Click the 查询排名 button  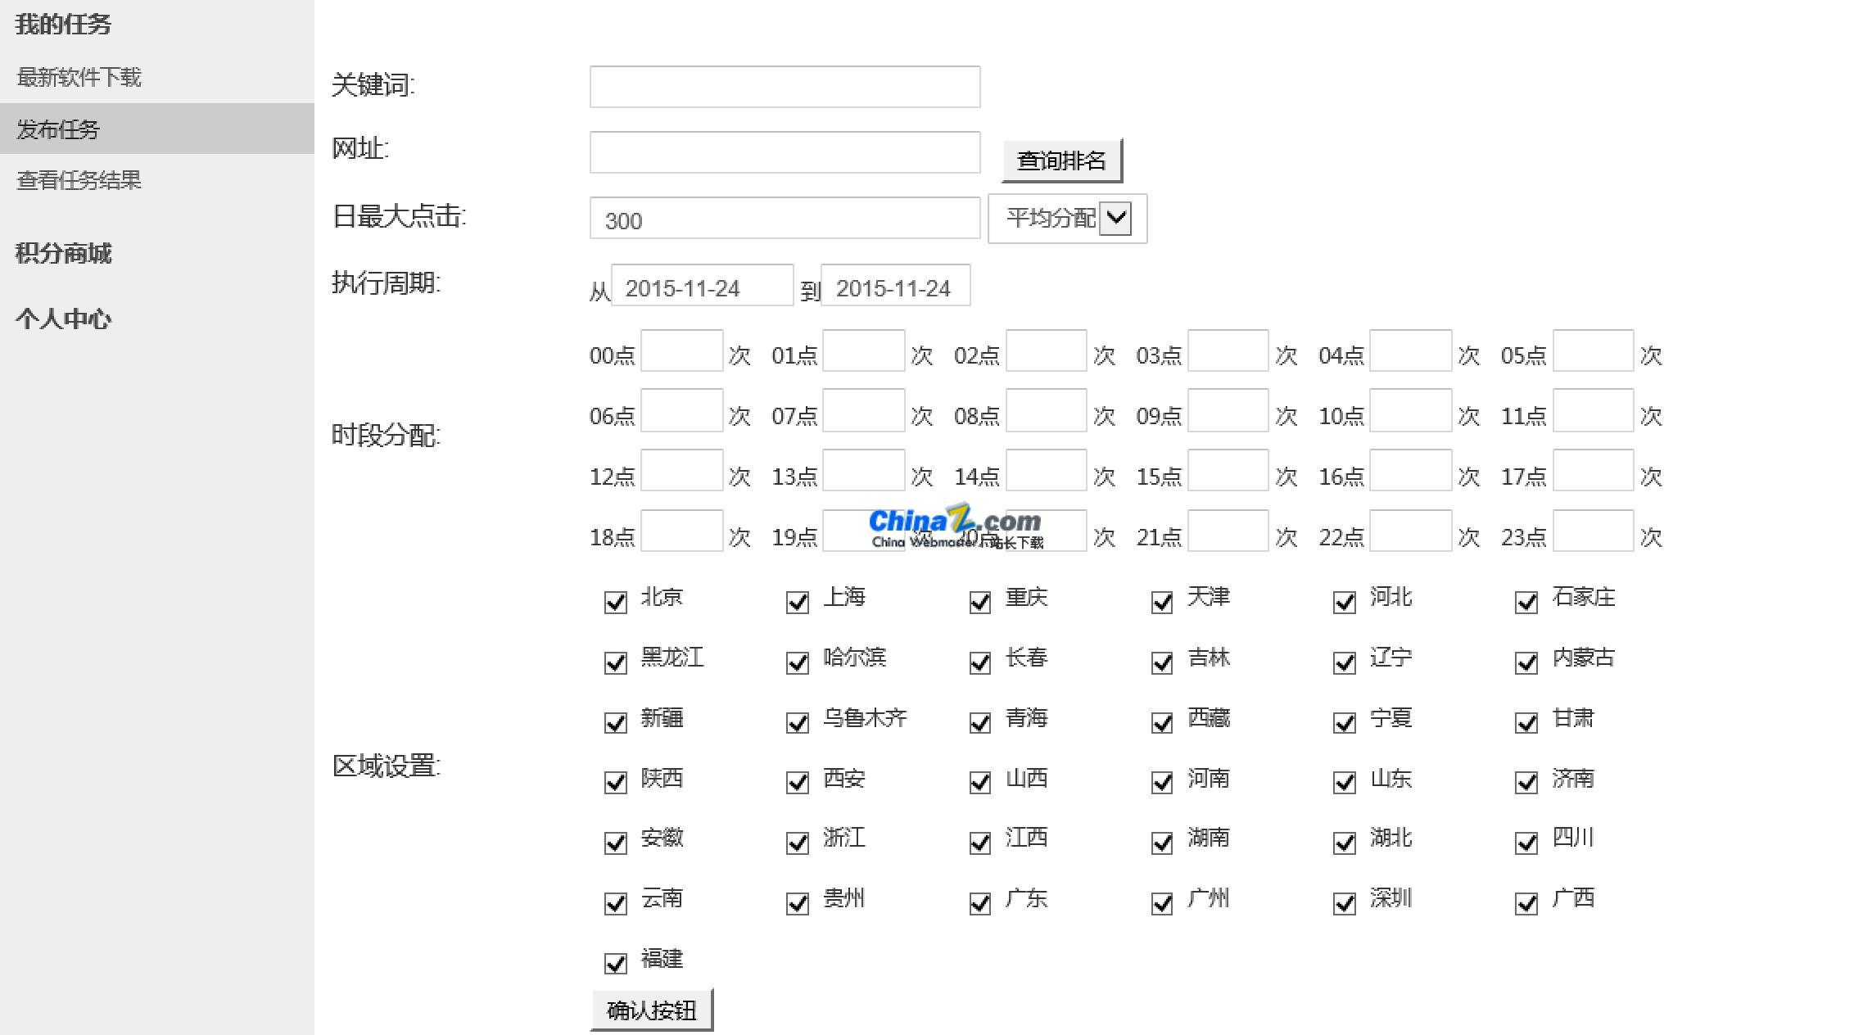tap(1061, 160)
